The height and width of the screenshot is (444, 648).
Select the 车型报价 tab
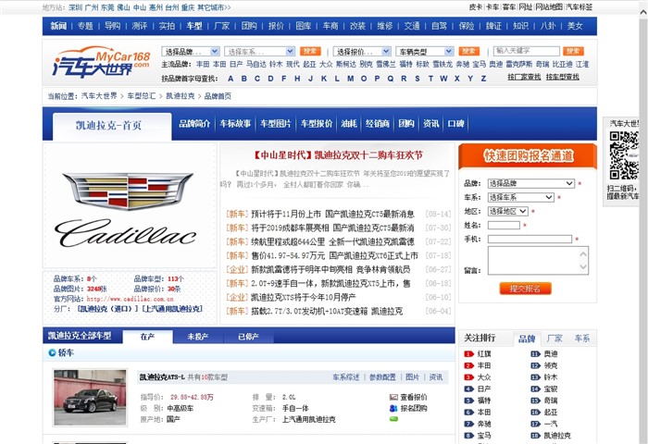[317, 124]
